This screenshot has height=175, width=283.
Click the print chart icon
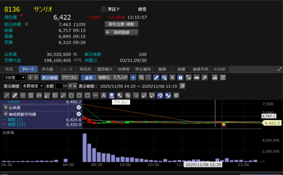coord(215,77)
